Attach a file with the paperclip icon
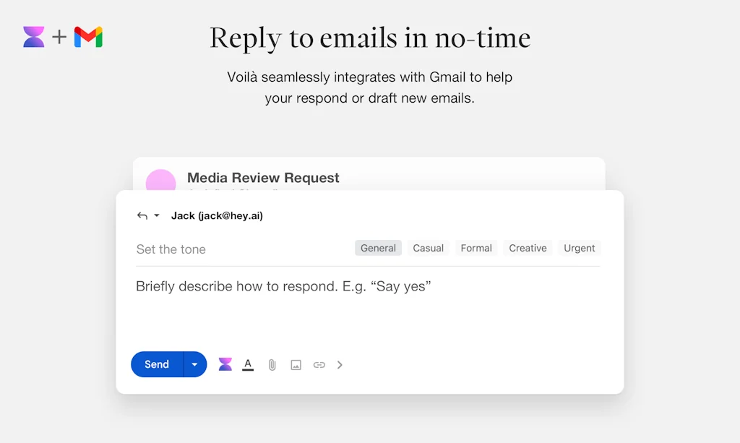The height and width of the screenshot is (443, 740). pyautogui.click(x=272, y=364)
